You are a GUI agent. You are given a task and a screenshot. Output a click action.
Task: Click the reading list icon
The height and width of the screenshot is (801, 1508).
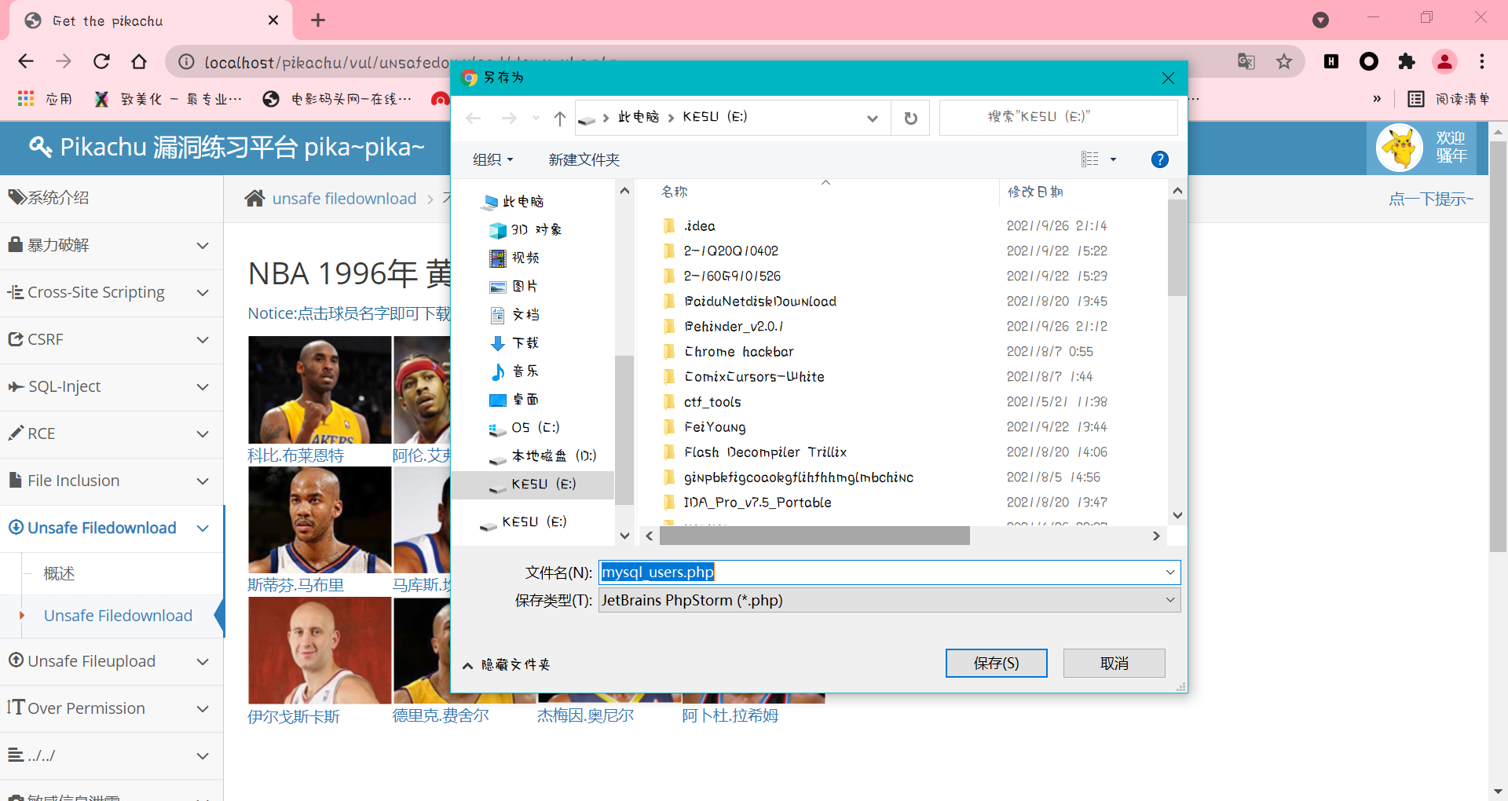1416,99
